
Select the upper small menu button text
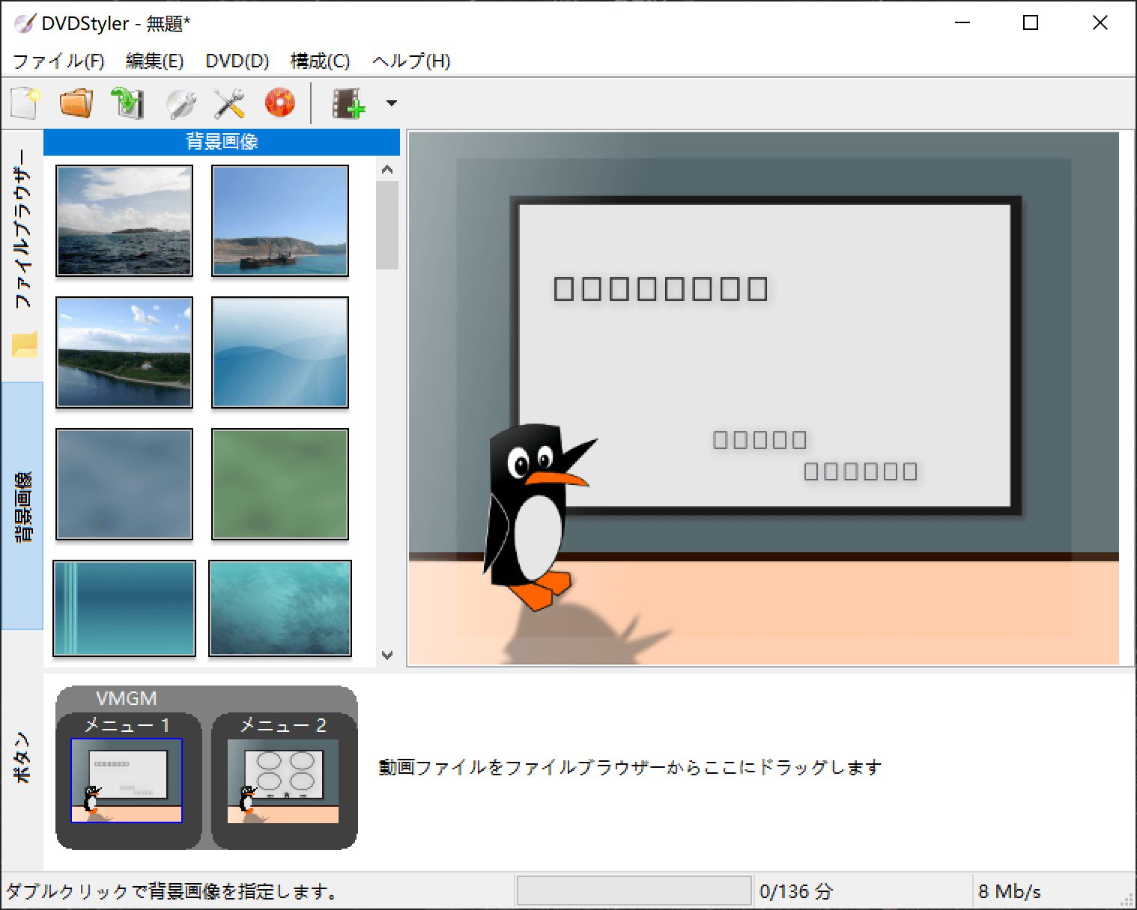pos(760,440)
